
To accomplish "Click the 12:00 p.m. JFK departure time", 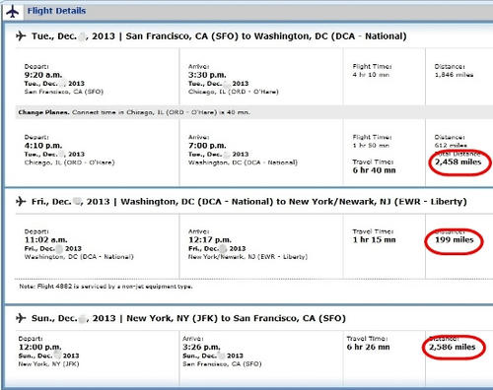I will (x=39, y=347).
